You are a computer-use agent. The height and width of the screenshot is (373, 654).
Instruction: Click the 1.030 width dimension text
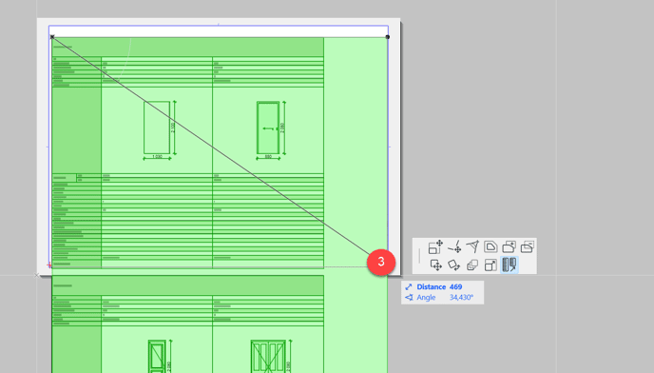coord(157,157)
